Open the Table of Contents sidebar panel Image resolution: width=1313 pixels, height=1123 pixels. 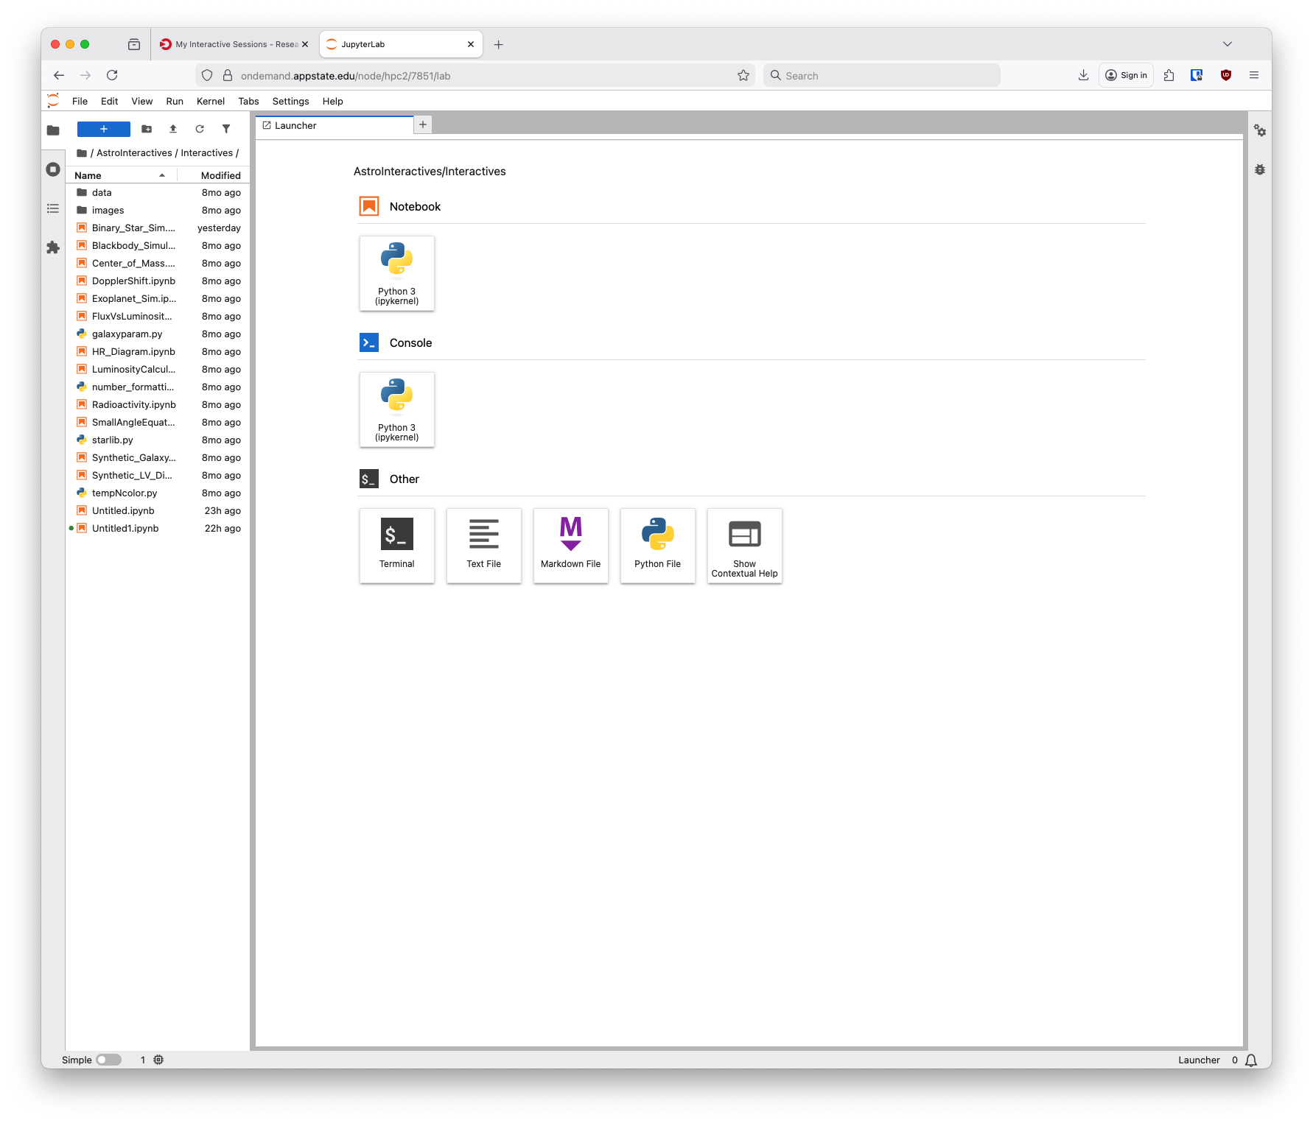[53, 208]
